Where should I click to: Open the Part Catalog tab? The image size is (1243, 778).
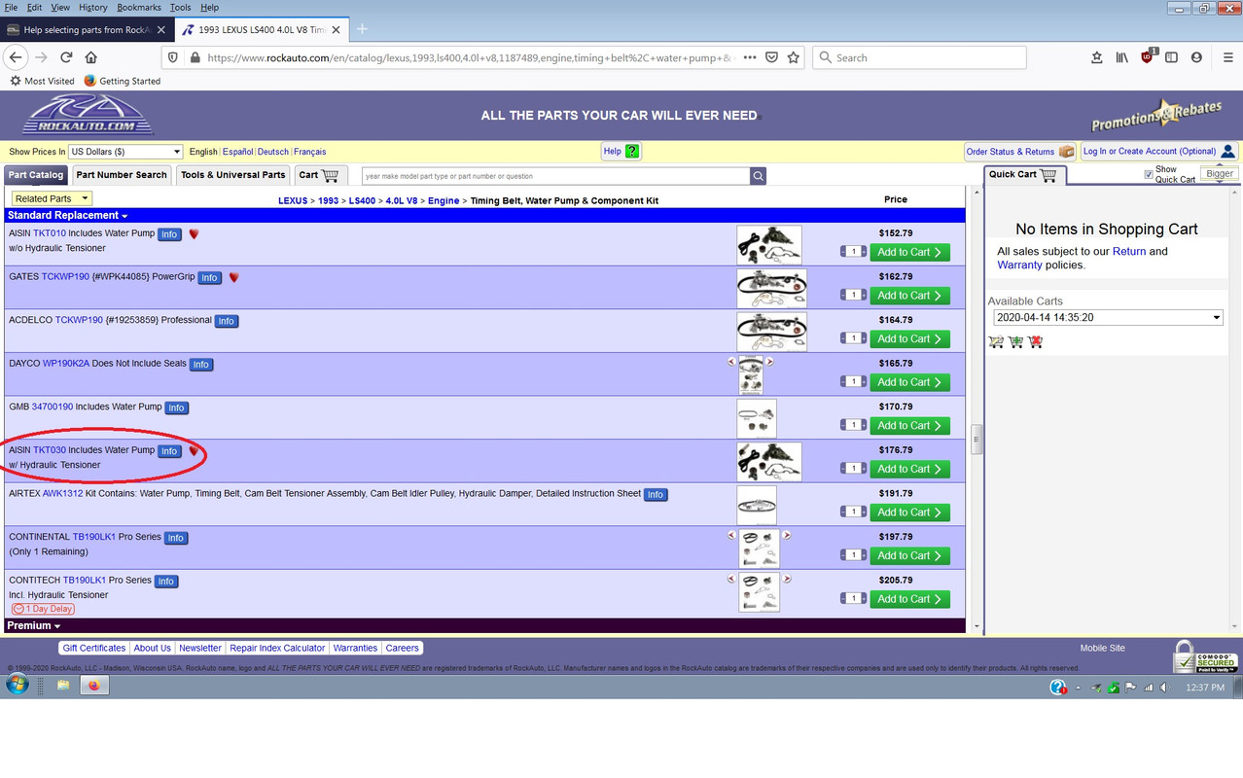pyautogui.click(x=36, y=175)
